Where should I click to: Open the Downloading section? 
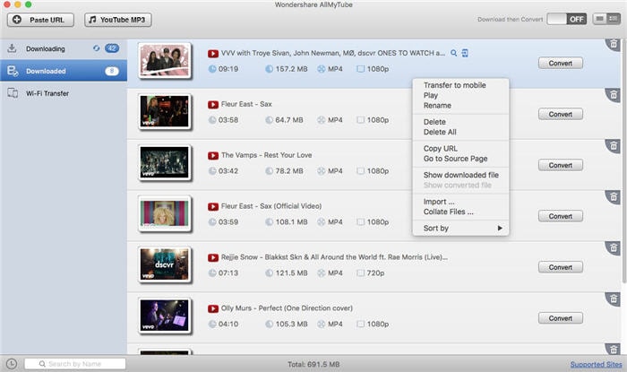click(64, 48)
